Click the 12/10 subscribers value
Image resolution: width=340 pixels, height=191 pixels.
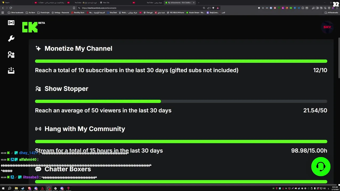pyautogui.click(x=320, y=70)
